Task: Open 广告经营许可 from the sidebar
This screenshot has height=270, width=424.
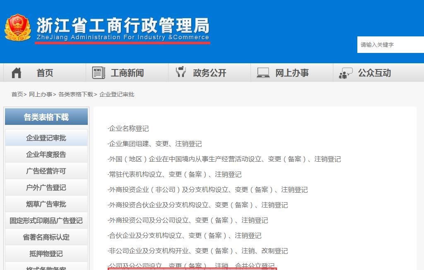Action: (46, 170)
